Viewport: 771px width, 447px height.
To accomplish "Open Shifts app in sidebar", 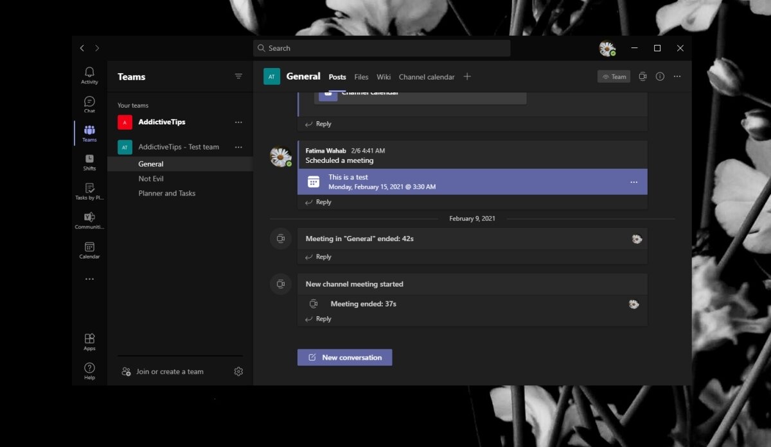I will click(89, 162).
